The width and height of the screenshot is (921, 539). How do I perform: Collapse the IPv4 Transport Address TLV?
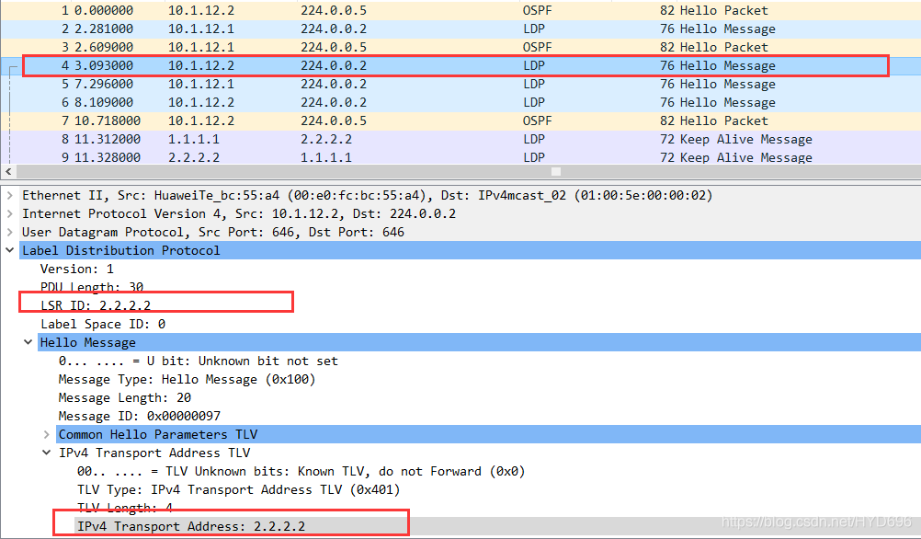[x=46, y=453]
